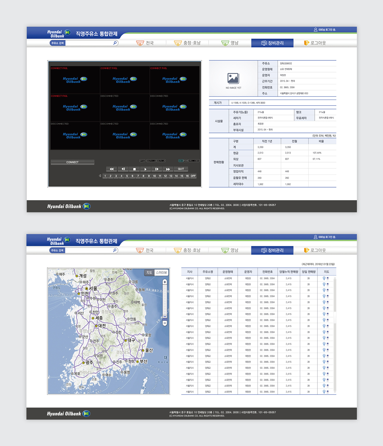383x446 pixels.
Task: Step forward one frame in the CCTV player
Action: tap(157, 169)
